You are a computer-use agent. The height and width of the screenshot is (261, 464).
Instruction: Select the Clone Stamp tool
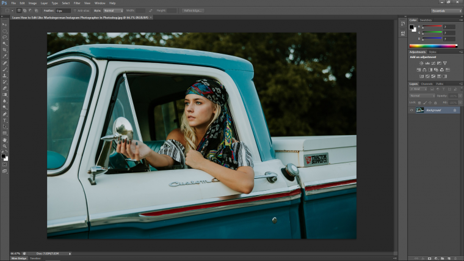tap(4, 76)
